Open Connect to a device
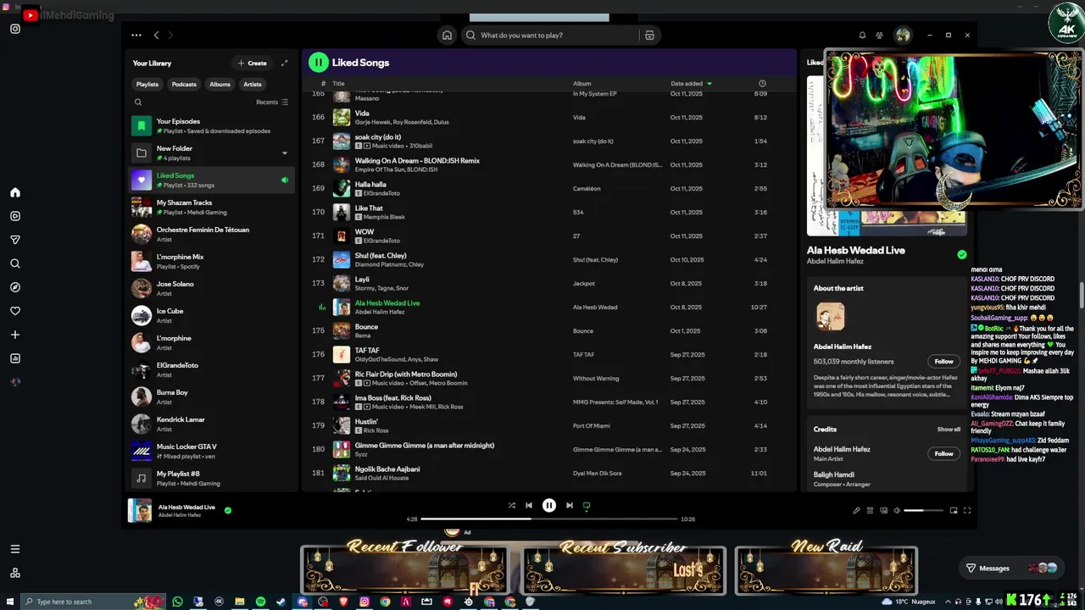 [883, 510]
